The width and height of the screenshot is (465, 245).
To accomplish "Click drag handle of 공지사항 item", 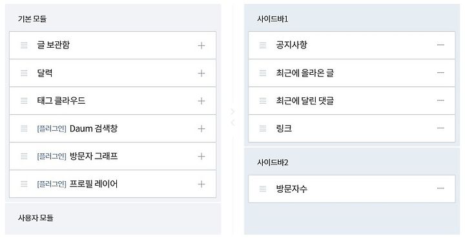I will (x=263, y=45).
